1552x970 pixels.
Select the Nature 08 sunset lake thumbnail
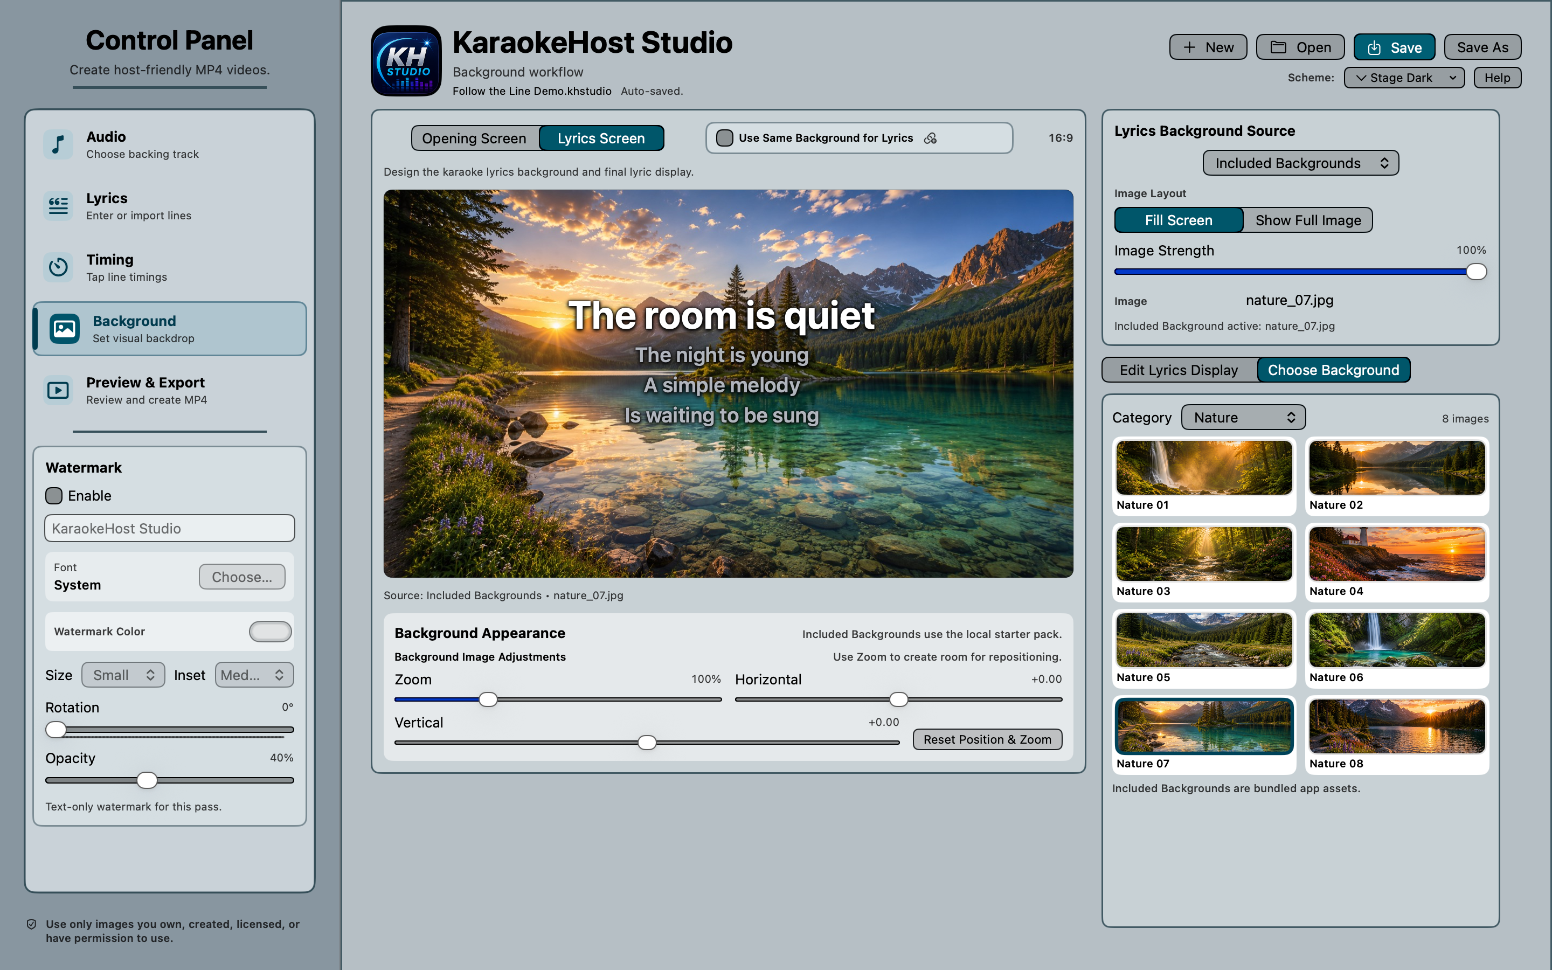[1397, 735]
